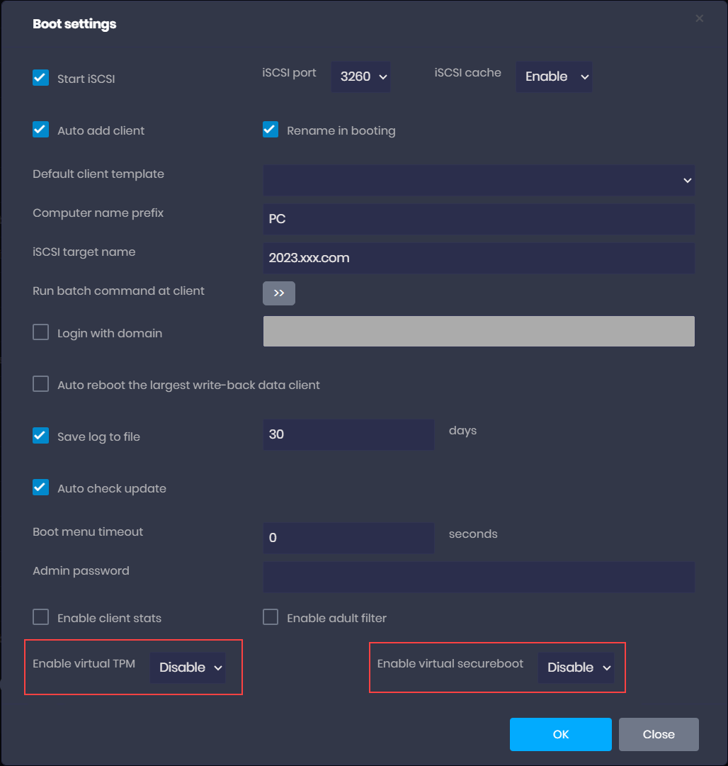Click the double-arrow batch command button
This screenshot has width=728, height=766.
[279, 293]
